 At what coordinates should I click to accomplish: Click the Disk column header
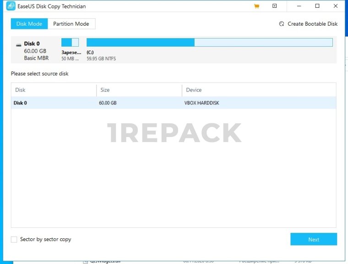pyautogui.click(x=21, y=90)
